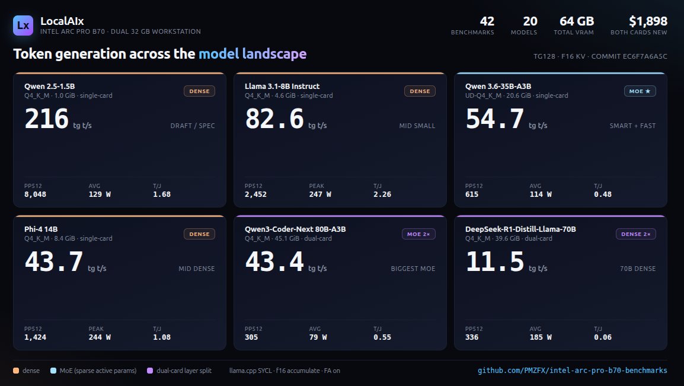Click the 'MID SMALL' label
684x386 pixels.
[x=417, y=126]
